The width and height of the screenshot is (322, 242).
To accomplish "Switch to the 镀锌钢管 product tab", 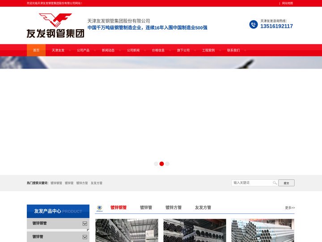I will tap(119, 207).
